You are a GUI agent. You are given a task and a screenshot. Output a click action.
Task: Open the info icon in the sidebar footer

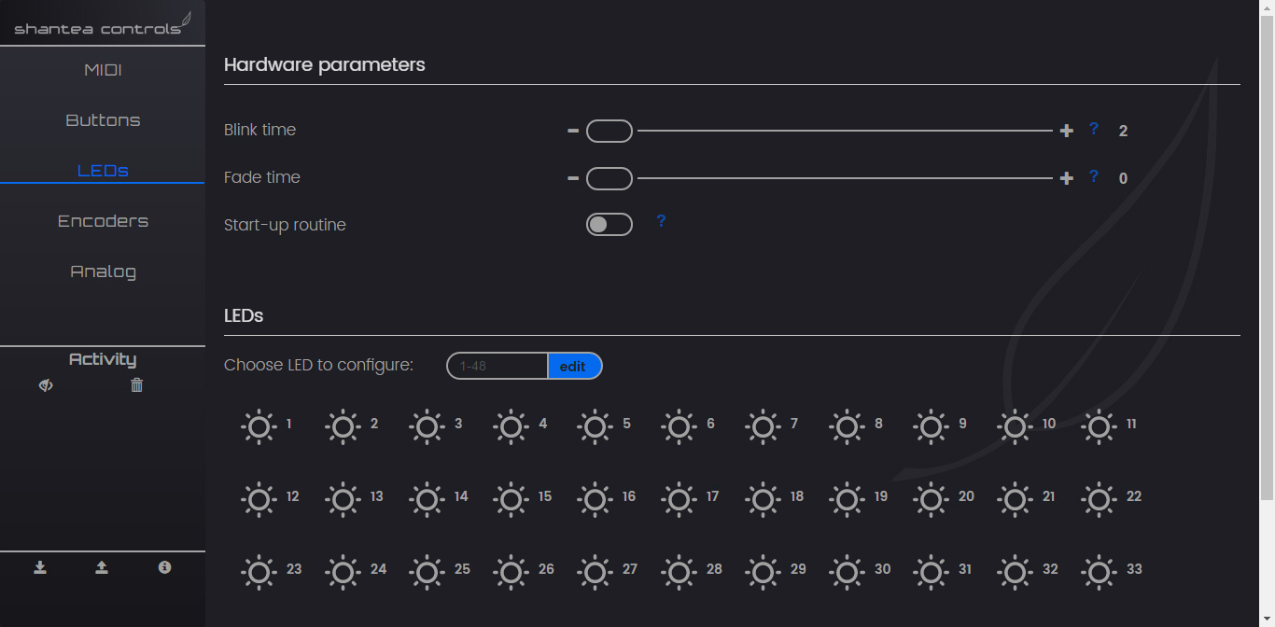coord(164,567)
